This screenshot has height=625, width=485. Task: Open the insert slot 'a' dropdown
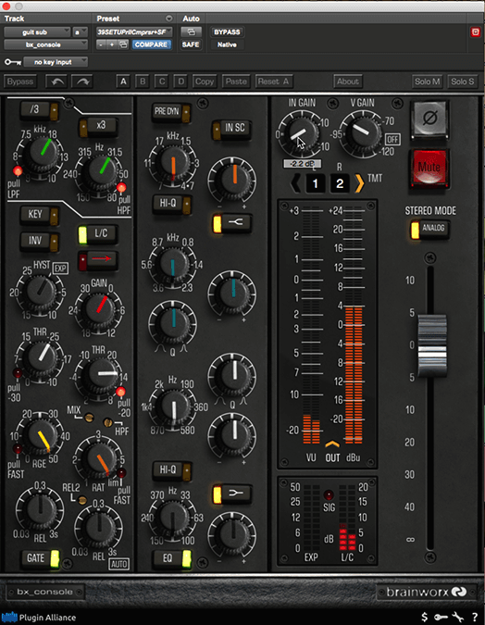pos(80,31)
